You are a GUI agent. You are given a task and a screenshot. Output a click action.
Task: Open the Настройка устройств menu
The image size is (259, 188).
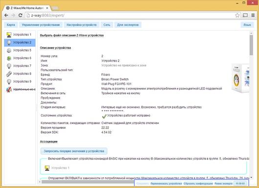click(x=82, y=25)
